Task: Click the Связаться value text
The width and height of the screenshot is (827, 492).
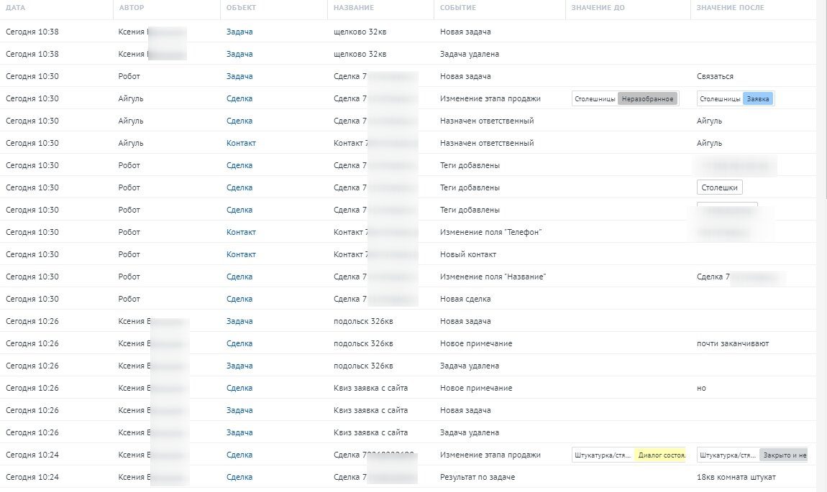Action: 715,76
